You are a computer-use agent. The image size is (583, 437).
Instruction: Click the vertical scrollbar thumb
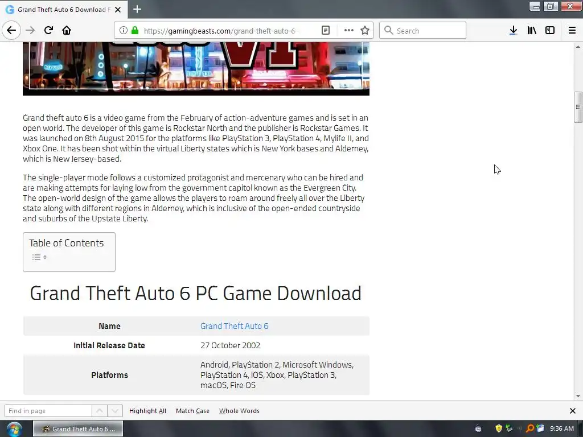(x=578, y=107)
